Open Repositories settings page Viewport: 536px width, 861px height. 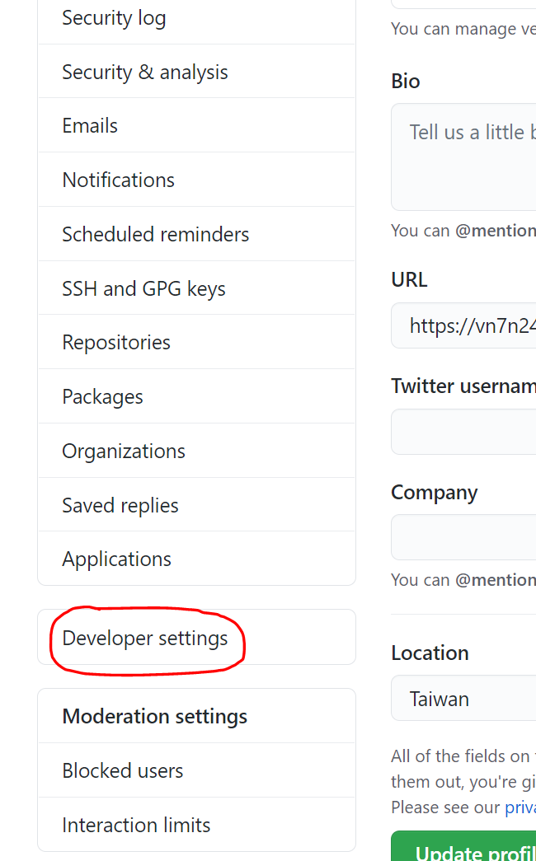[x=116, y=343]
